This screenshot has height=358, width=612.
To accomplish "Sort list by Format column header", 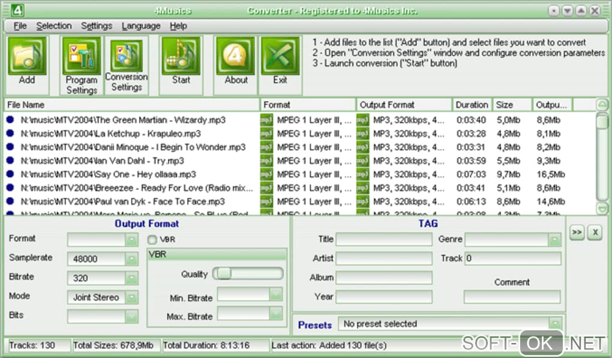I will [308, 105].
